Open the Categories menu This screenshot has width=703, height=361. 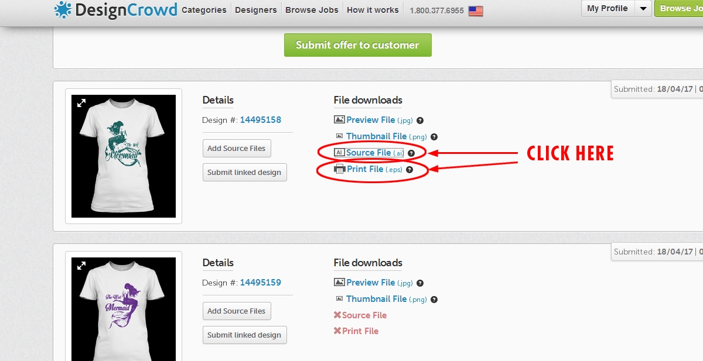click(x=204, y=10)
